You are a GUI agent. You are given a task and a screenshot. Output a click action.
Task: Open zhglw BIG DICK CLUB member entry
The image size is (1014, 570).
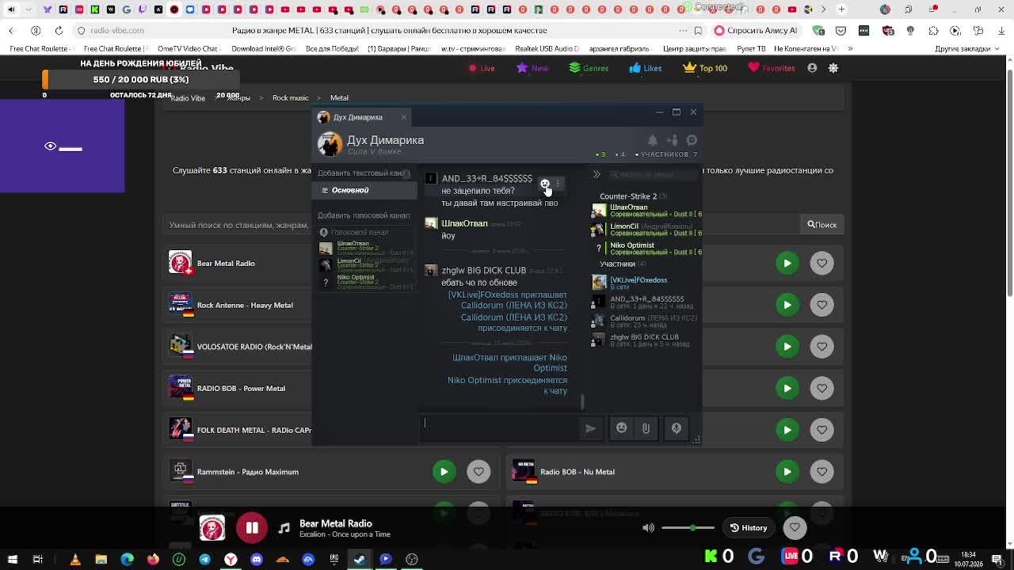646,340
